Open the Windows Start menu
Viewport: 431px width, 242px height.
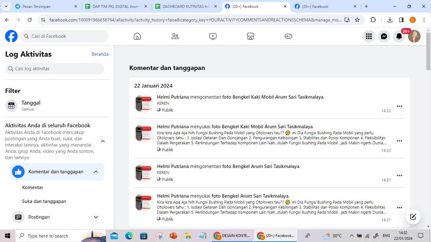tap(7, 236)
